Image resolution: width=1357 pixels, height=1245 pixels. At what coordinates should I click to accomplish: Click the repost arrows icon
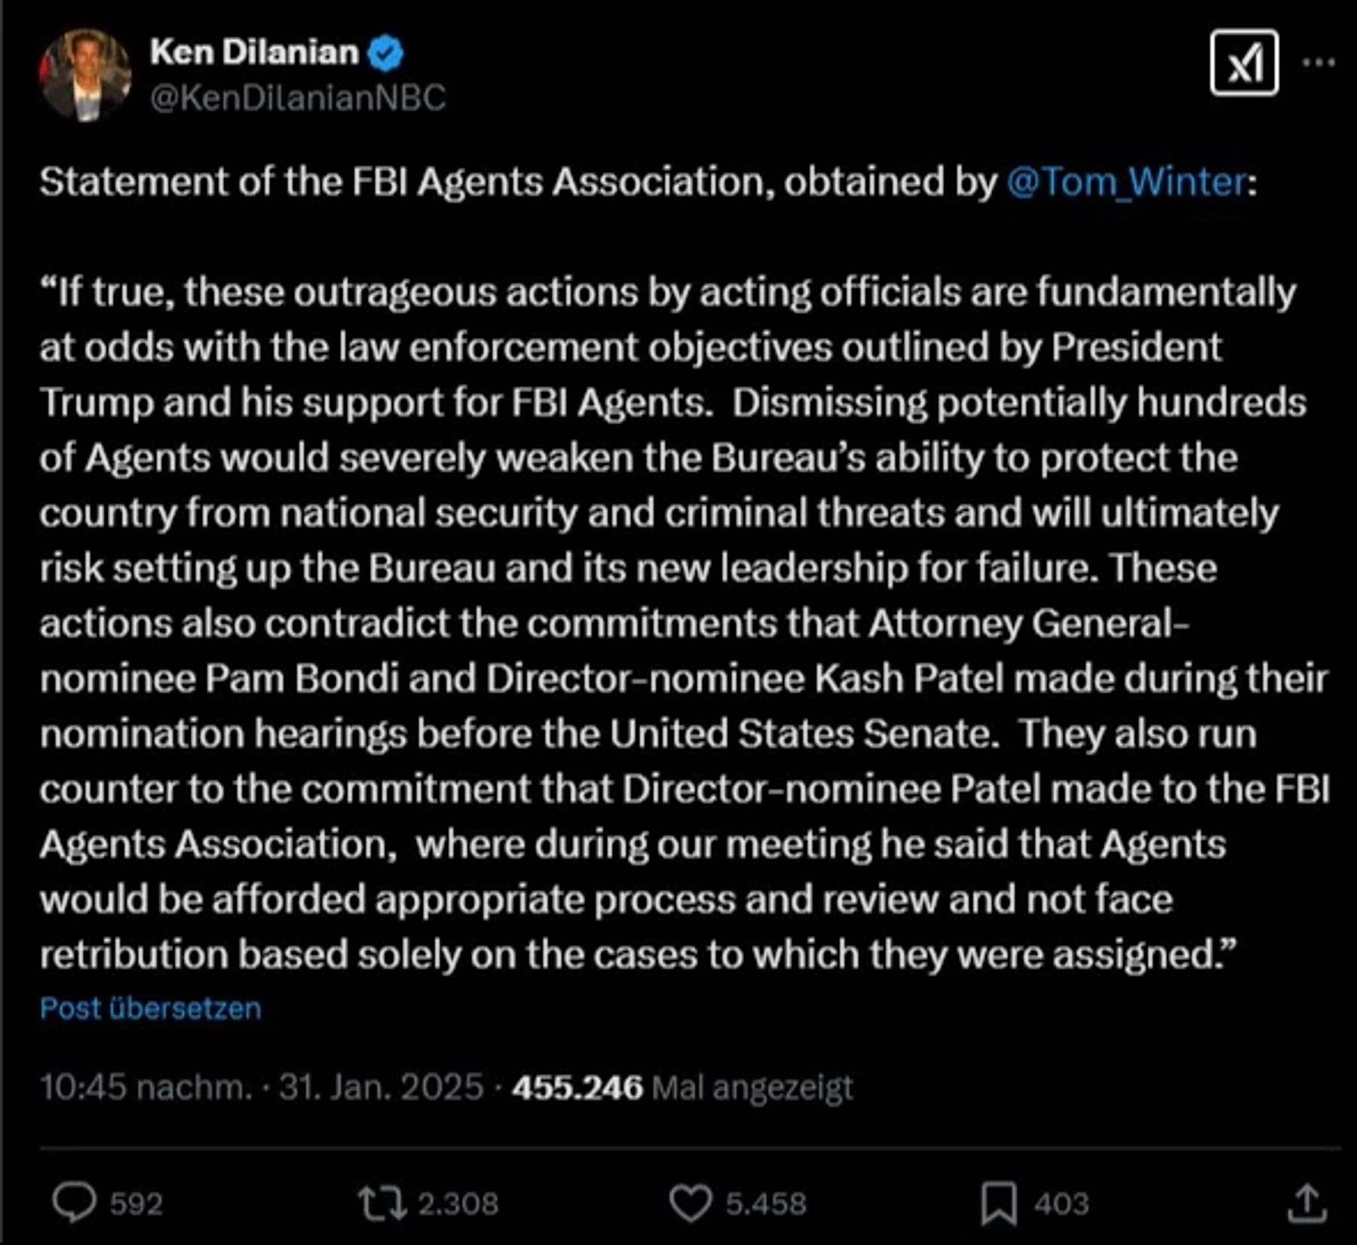click(x=382, y=1203)
